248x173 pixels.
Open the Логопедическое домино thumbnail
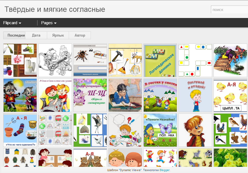(160, 60)
